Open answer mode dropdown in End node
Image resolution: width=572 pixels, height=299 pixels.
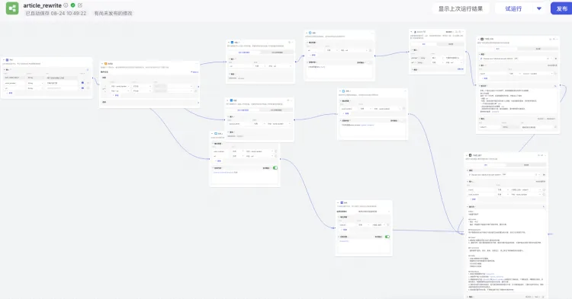(374, 212)
